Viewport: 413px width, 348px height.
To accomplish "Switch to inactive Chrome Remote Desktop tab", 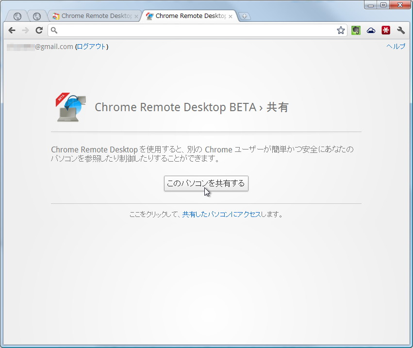I will coord(95,16).
